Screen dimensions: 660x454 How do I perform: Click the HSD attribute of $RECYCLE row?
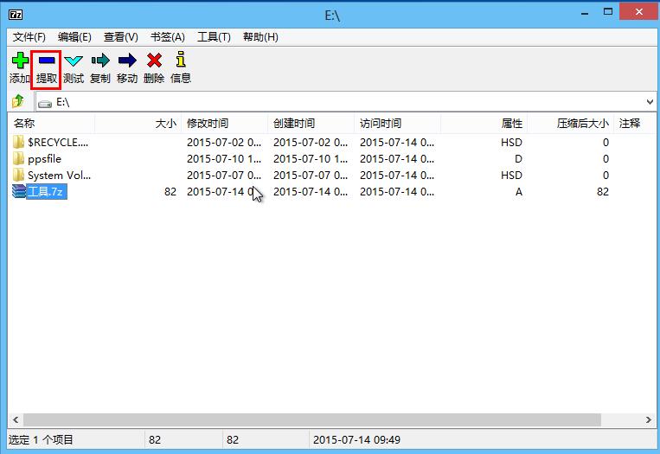coord(511,142)
